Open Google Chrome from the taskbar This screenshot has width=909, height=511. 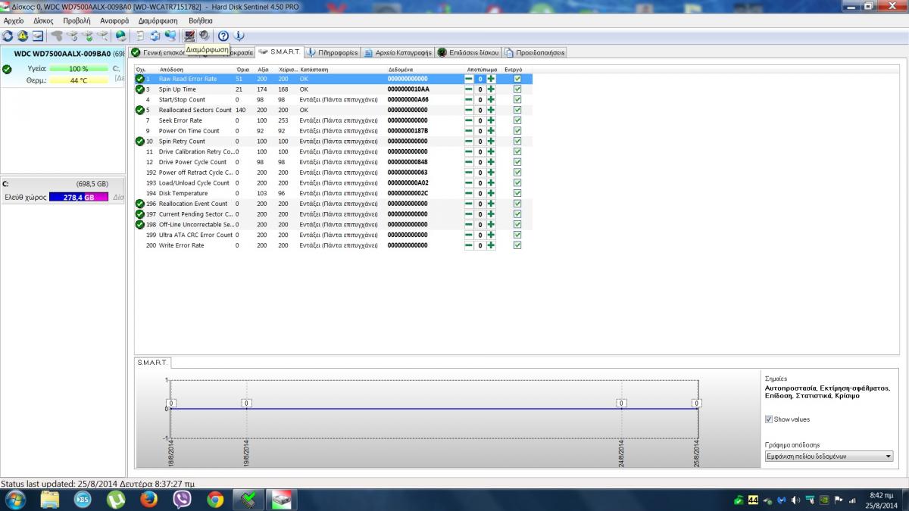coord(215,500)
